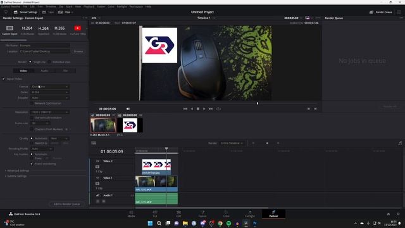405x228 pixels.
Task: Select the YouTube export preset
Action: 77,30
